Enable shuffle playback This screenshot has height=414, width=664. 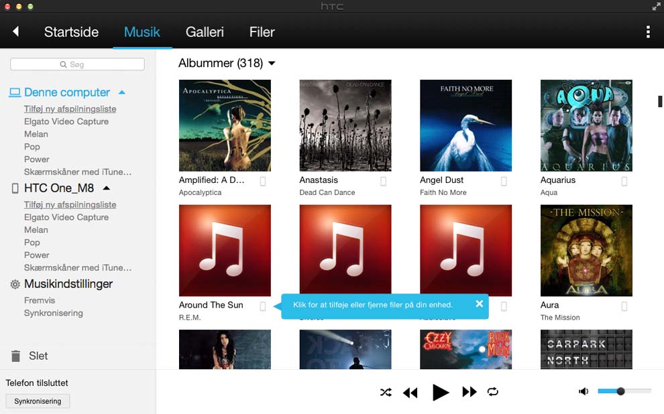pos(386,392)
